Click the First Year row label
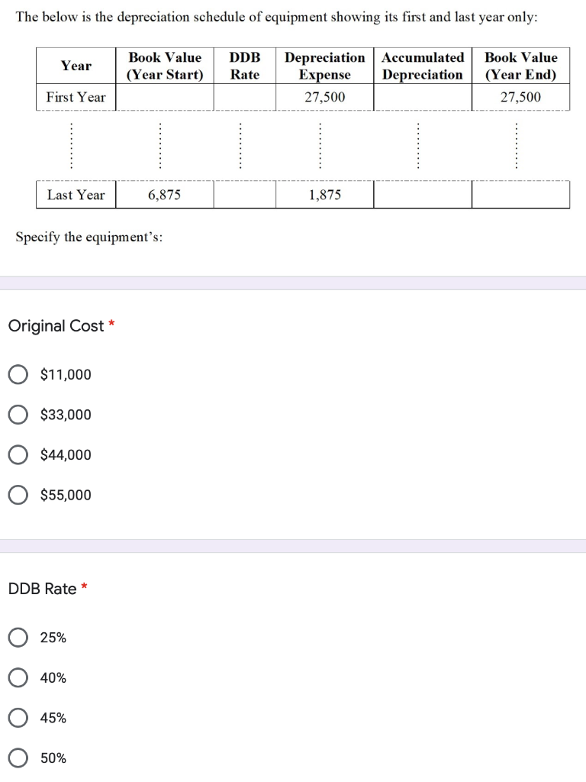Screen dimensions: 586x782 pyautogui.click(x=76, y=97)
